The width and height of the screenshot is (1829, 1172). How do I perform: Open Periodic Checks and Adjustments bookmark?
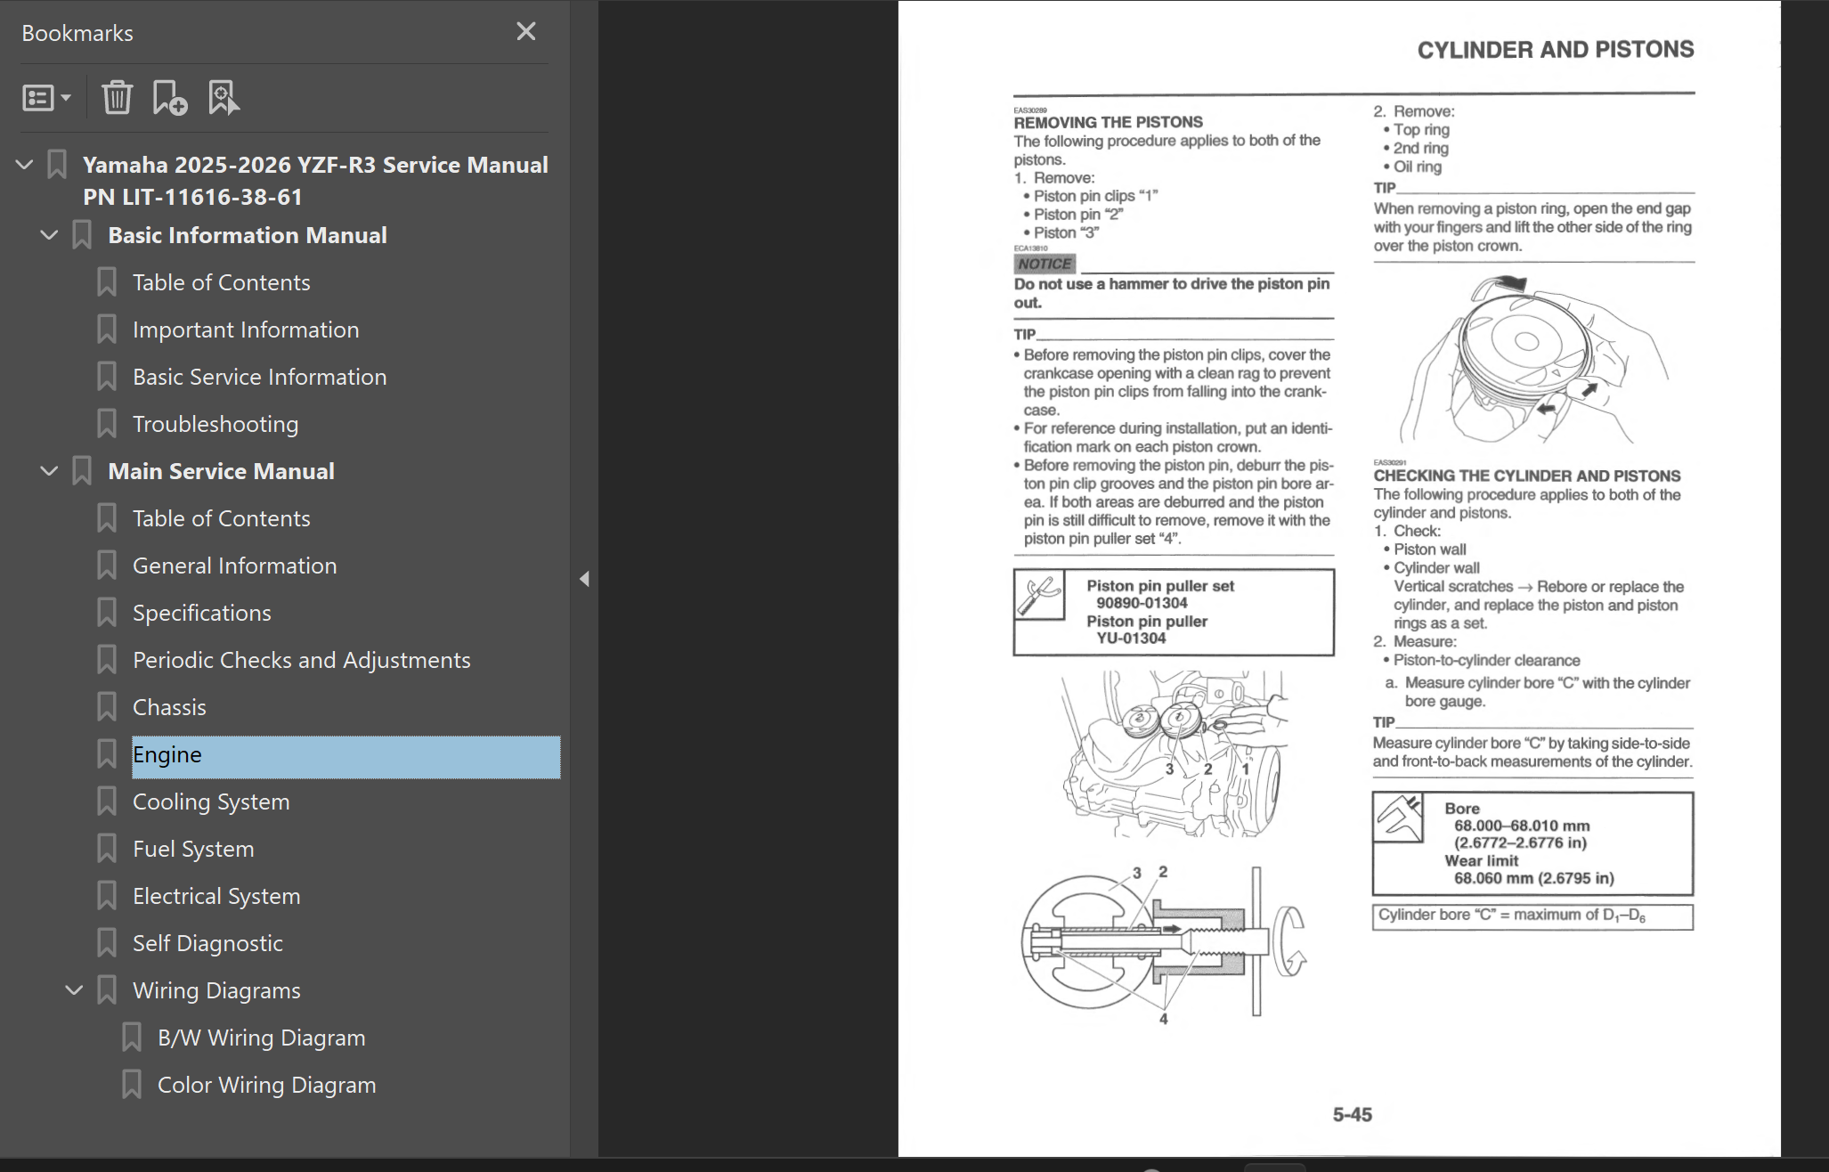click(x=302, y=660)
